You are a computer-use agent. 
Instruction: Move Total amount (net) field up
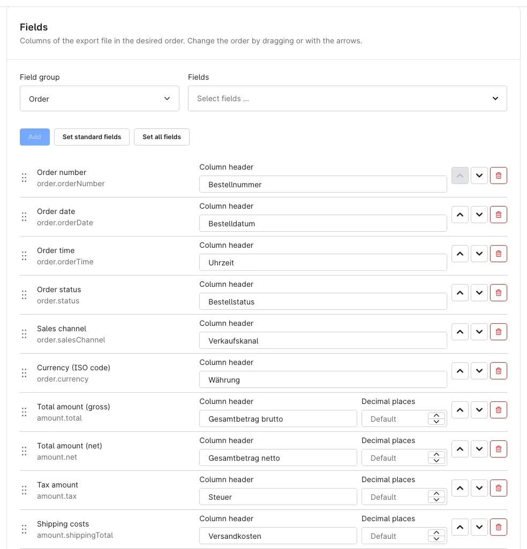(460, 449)
